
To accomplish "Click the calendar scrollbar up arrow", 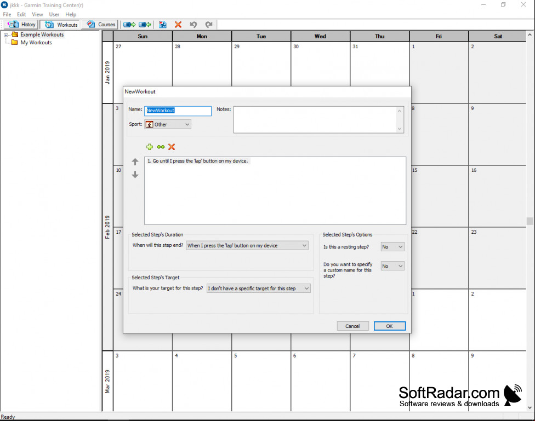I will (530, 34).
